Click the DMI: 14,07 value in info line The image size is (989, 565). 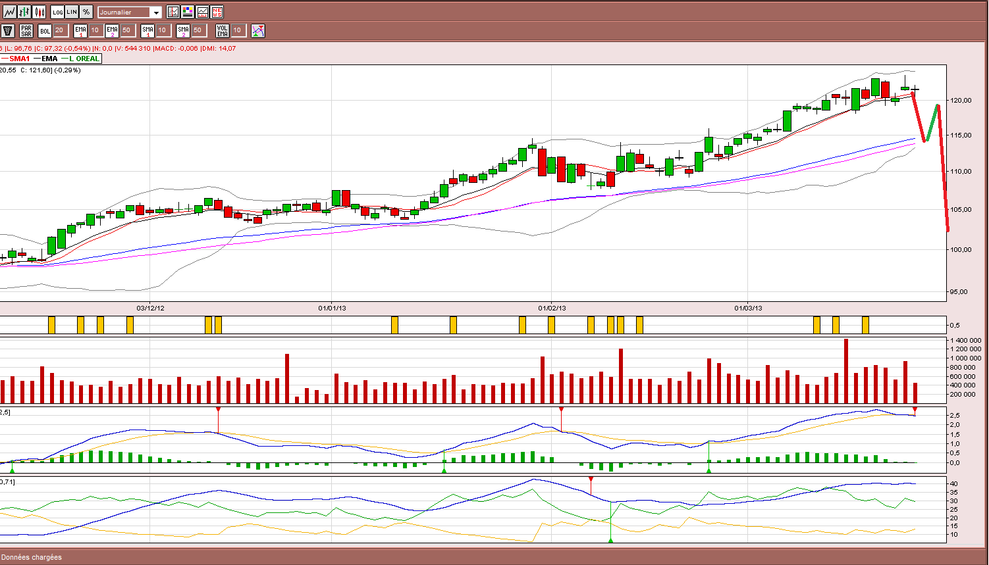[x=219, y=48]
